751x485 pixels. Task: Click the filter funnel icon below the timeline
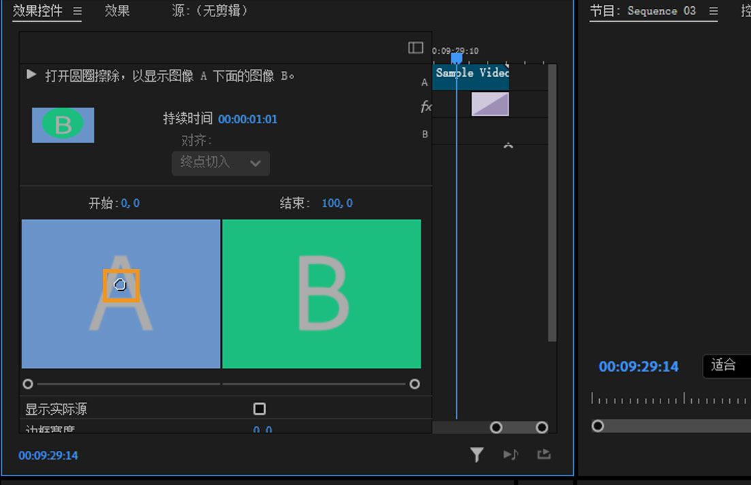[477, 454]
